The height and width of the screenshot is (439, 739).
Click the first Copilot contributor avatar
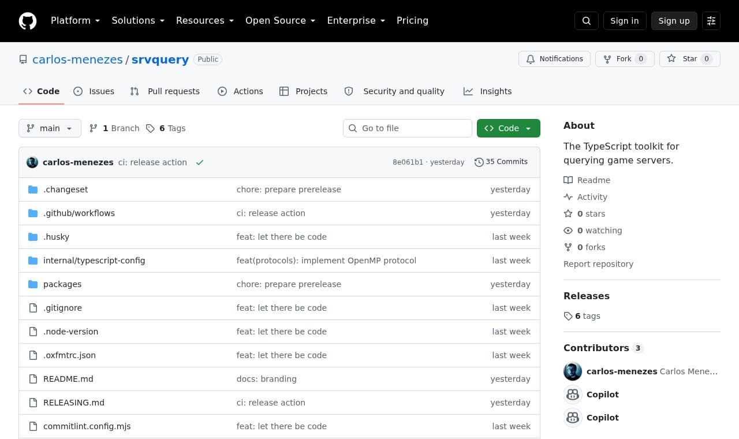(x=573, y=395)
